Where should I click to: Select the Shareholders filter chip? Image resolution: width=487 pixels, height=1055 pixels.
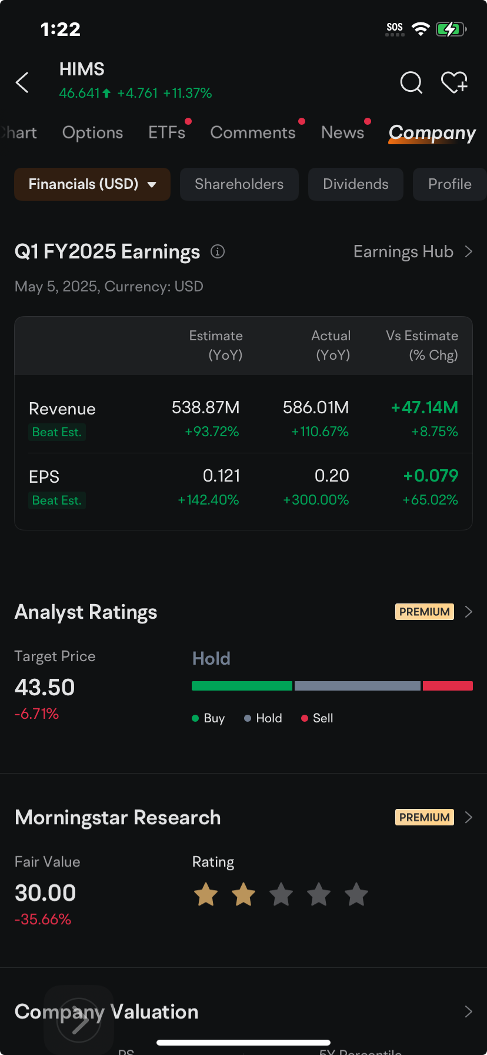(239, 184)
